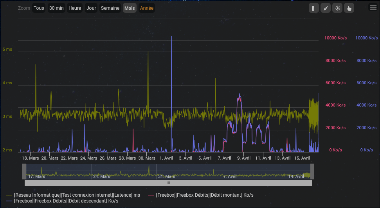This screenshot has height=208, width=380.
Task: Click the navigator right range handle
Action: click(312, 172)
